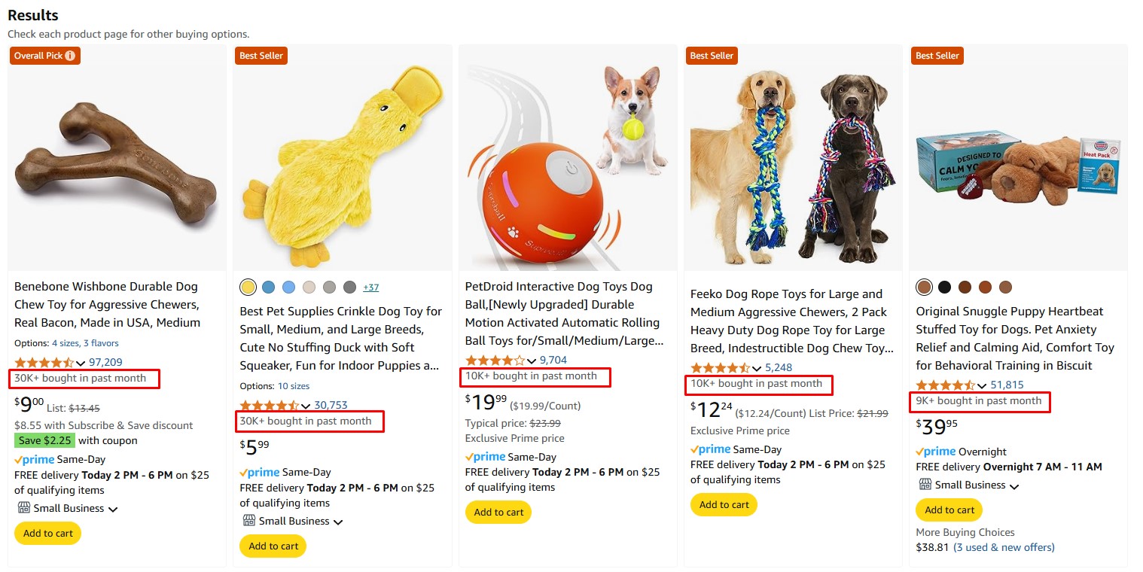Viewport: 1143px width, 572px height.
Task: Choose the black swatch for Snuggle Puppy
Action: tap(944, 287)
